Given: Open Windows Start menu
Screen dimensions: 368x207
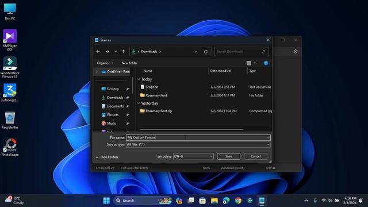Looking at the screenshot, I should point(106,201).
